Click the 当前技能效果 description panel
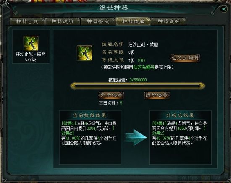Screen dimensions: 231x183 tap(90, 137)
